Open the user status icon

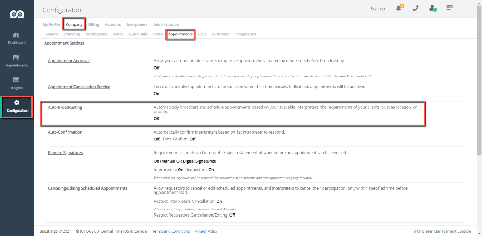coord(433,8)
